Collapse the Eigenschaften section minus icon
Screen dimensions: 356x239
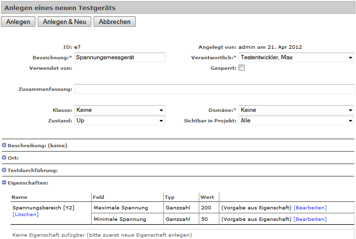click(x=4, y=183)
